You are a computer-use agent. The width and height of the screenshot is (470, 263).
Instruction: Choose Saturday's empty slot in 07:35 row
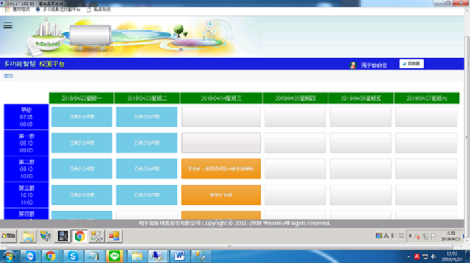point(426,117)
